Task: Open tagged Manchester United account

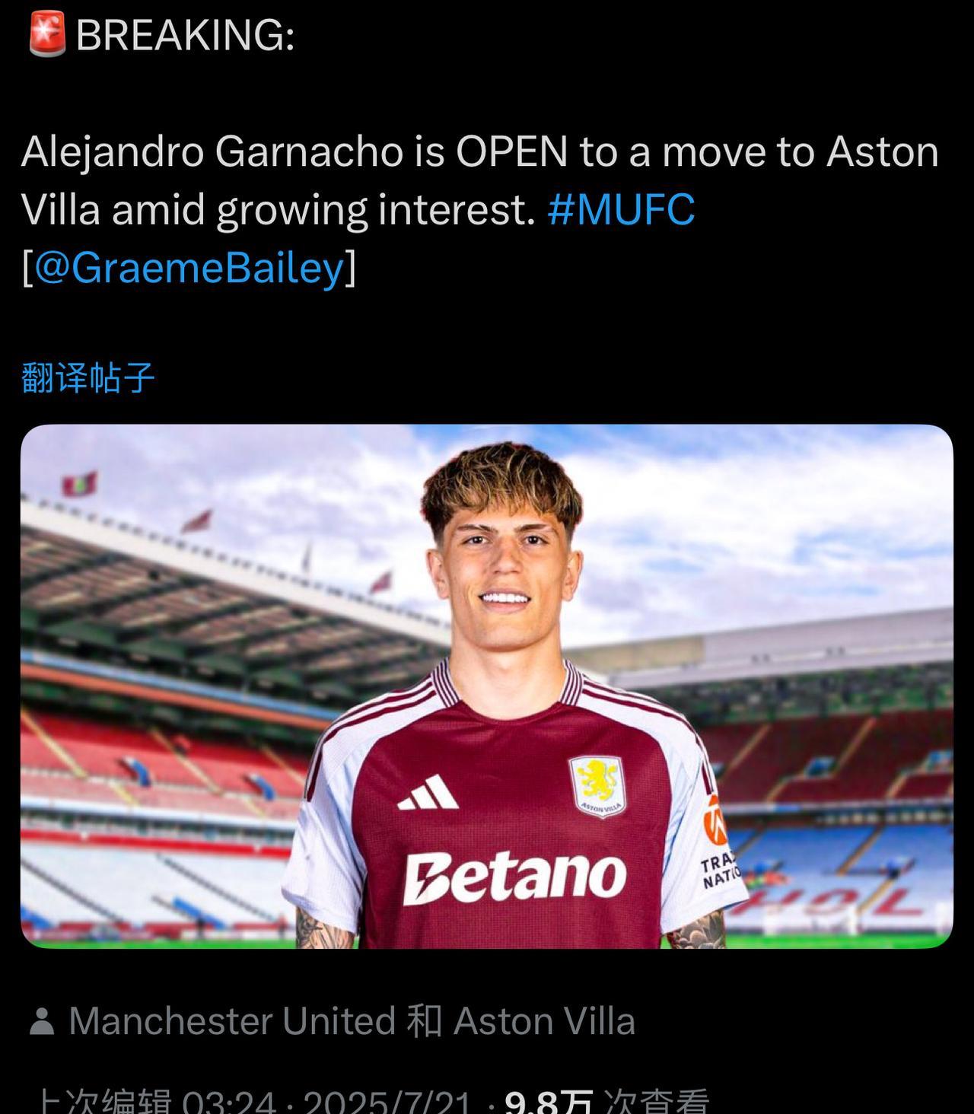Action: [232, 1021]
